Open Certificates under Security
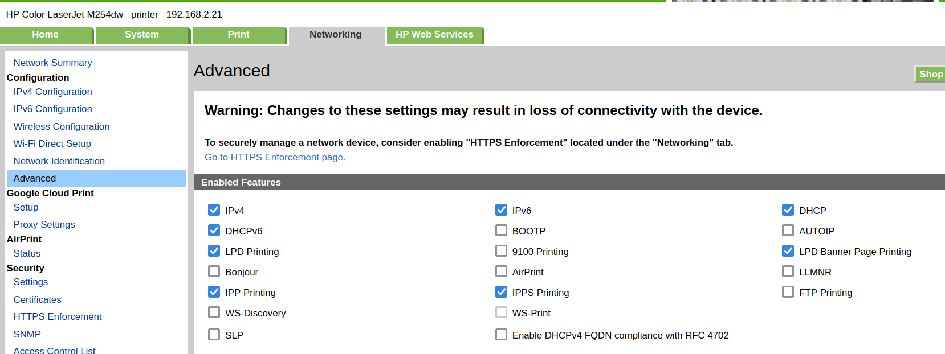 37,299
